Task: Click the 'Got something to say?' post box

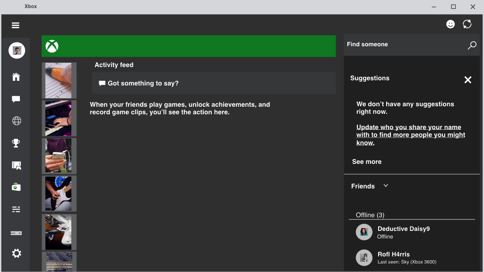Action: 214,83
